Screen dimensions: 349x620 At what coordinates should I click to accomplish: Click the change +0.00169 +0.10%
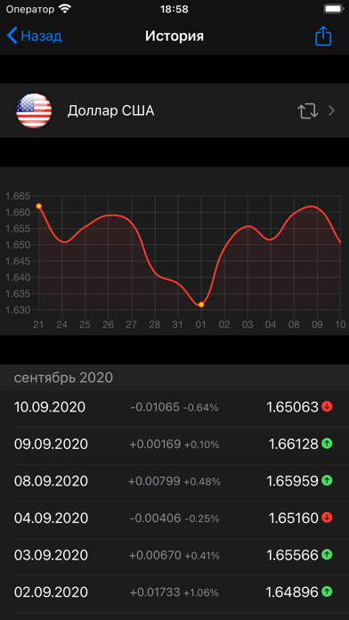pyautogui.click(x=174, y=445)
